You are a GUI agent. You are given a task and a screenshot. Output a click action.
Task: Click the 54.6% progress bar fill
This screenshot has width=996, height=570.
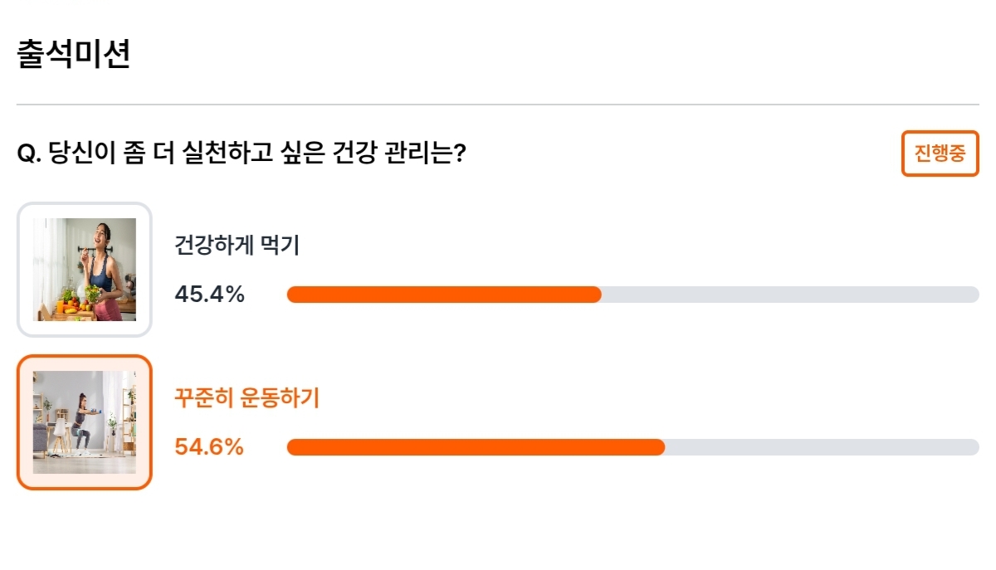pyautogui.click(x=476, y=447)
